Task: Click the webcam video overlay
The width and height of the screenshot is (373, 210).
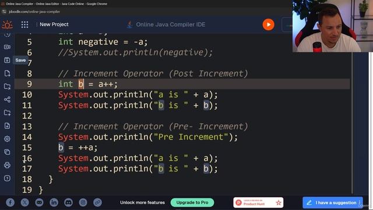Action: [333, 26]
